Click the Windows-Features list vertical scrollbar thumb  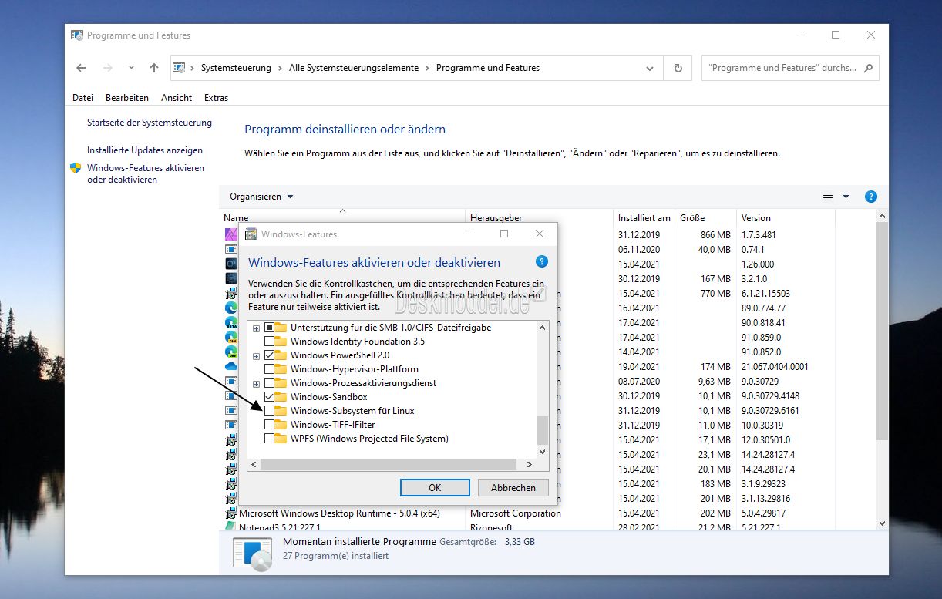(x=542, y=429)
